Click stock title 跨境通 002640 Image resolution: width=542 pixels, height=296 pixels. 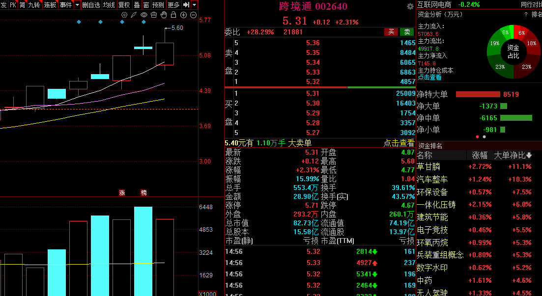click(x=314, y=6)
